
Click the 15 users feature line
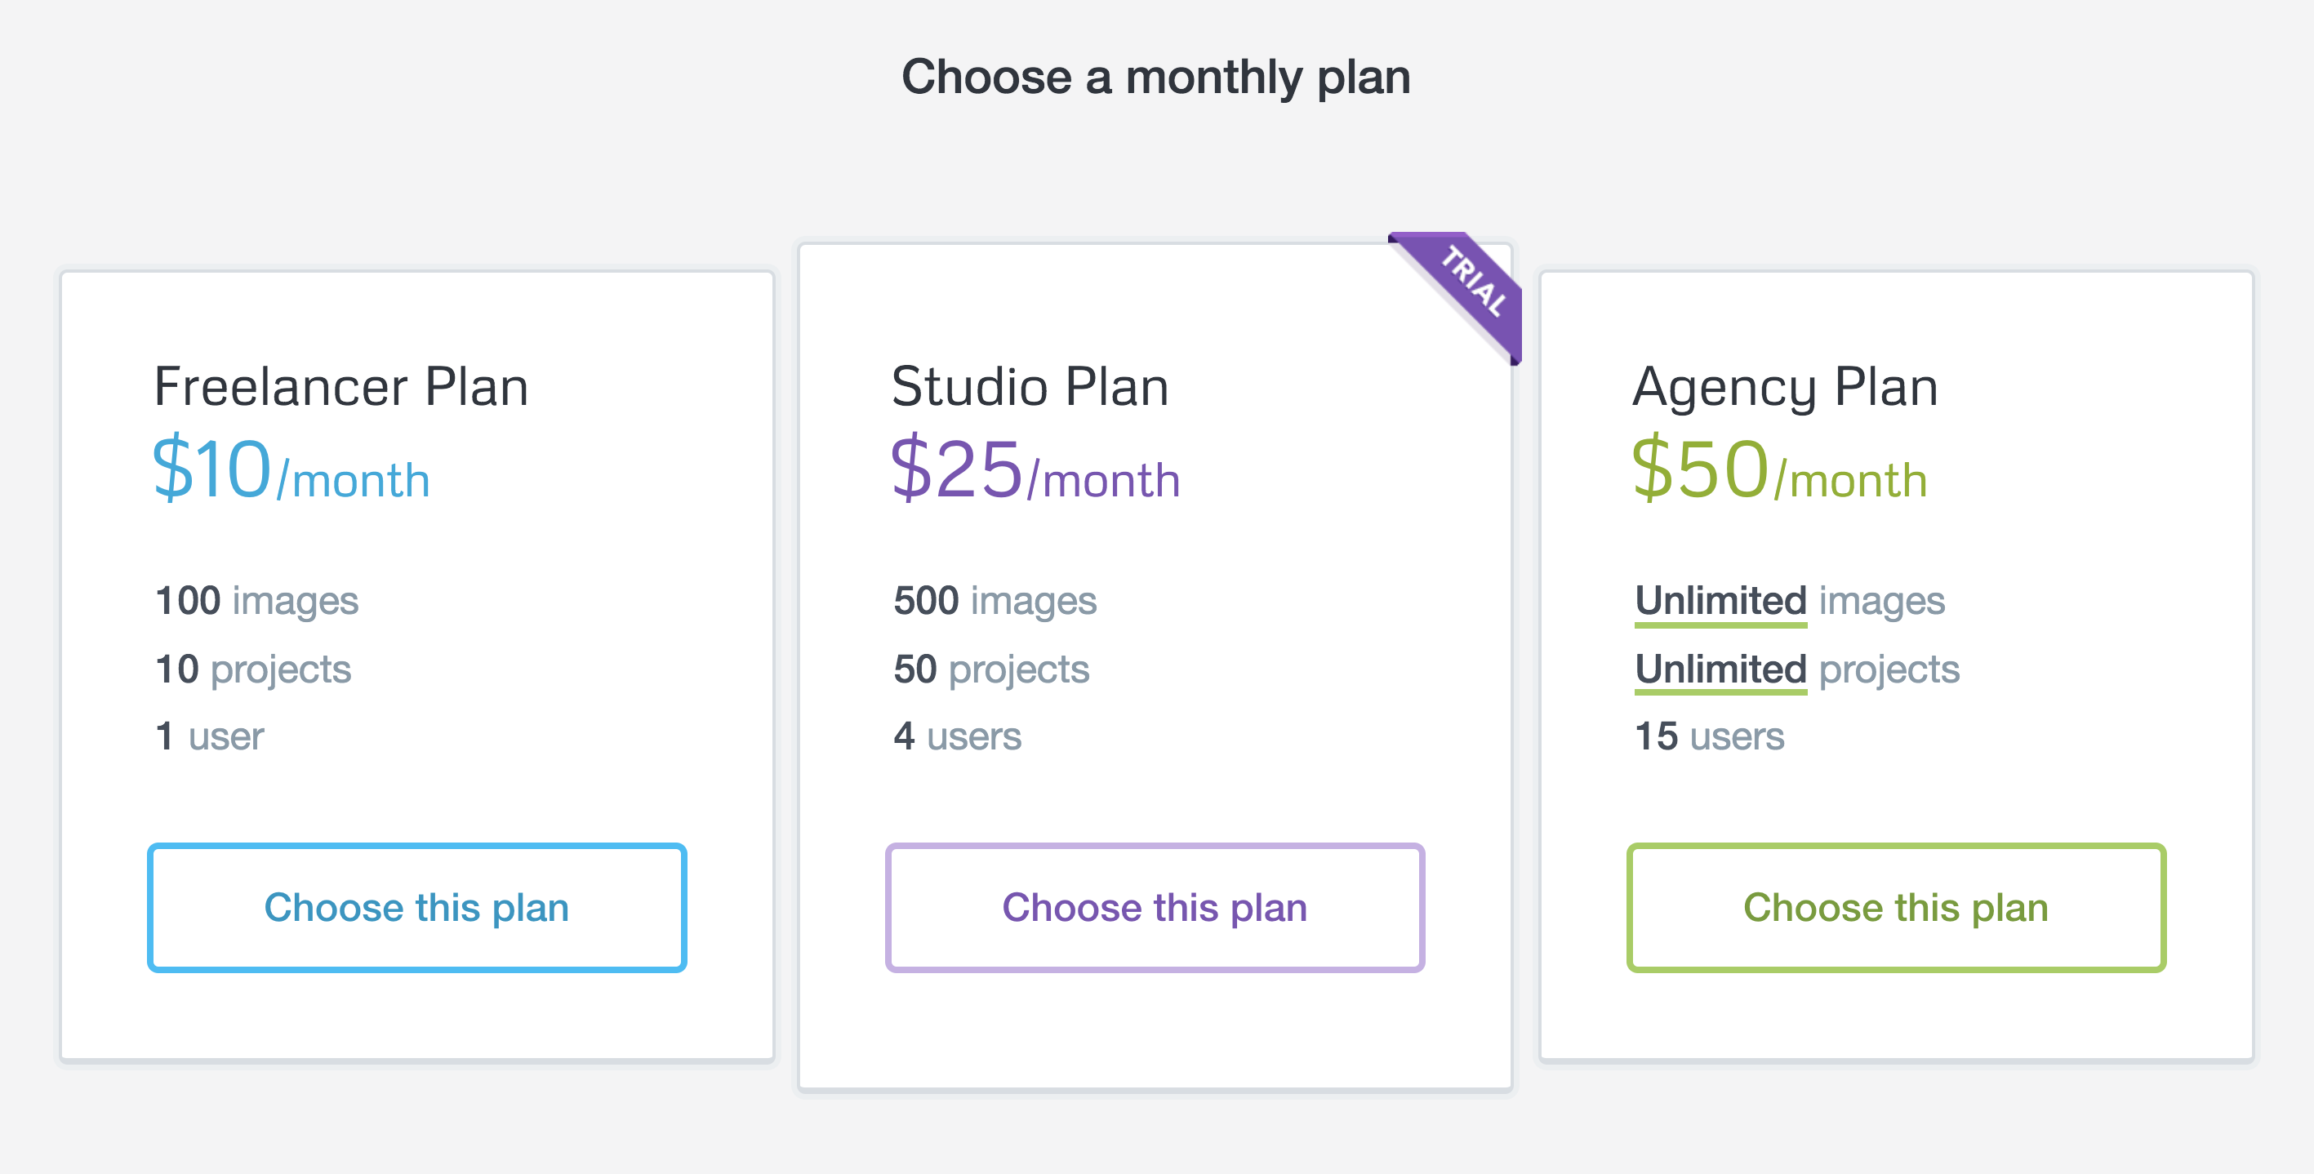(x=1710, y=736)
